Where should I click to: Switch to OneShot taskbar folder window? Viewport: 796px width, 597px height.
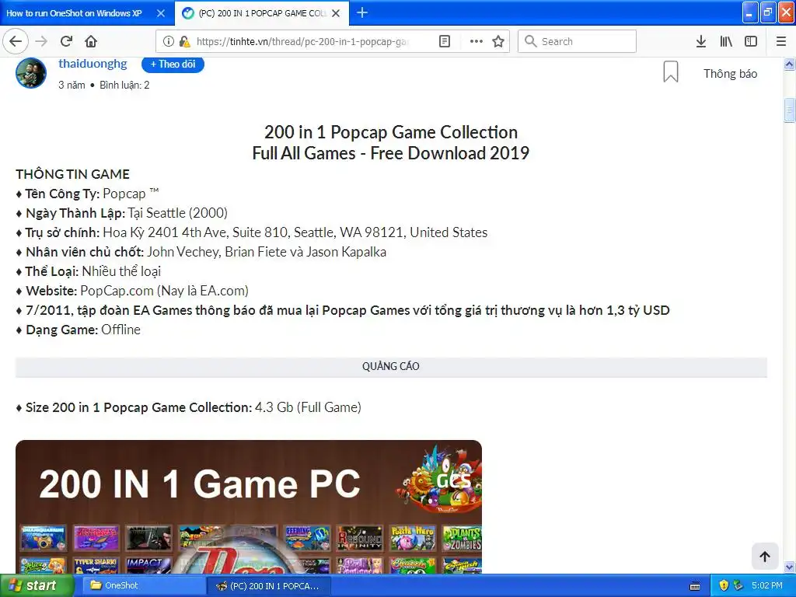pyautogui.click(x=142, y=585)
